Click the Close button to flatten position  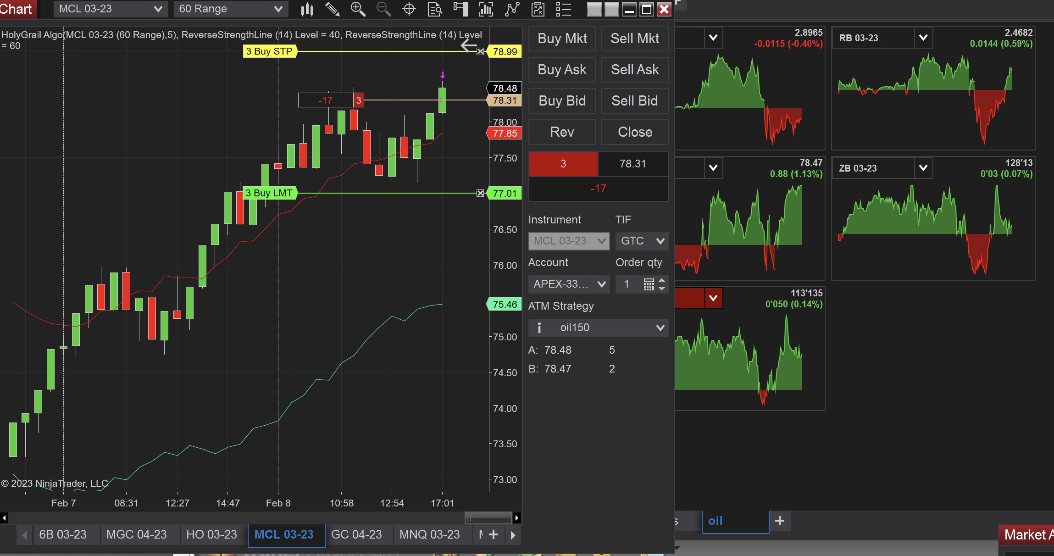[634, 132]
